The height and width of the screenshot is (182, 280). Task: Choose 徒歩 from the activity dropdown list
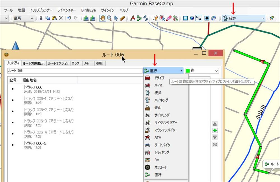(x=166, y=93)
